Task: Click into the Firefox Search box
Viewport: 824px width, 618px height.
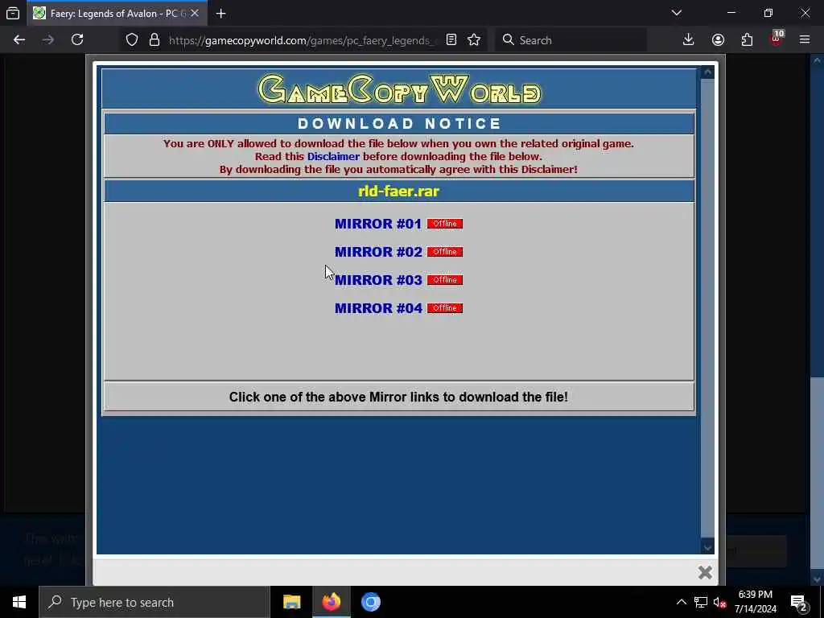Action: 571,40
